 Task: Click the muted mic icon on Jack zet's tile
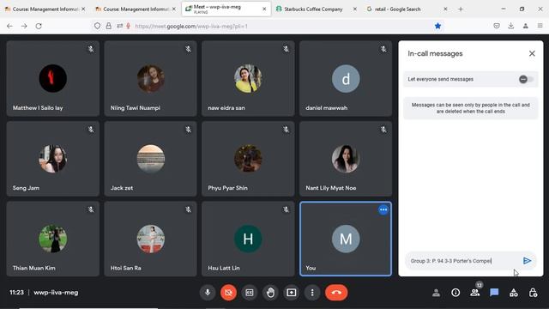click(189, 130)
